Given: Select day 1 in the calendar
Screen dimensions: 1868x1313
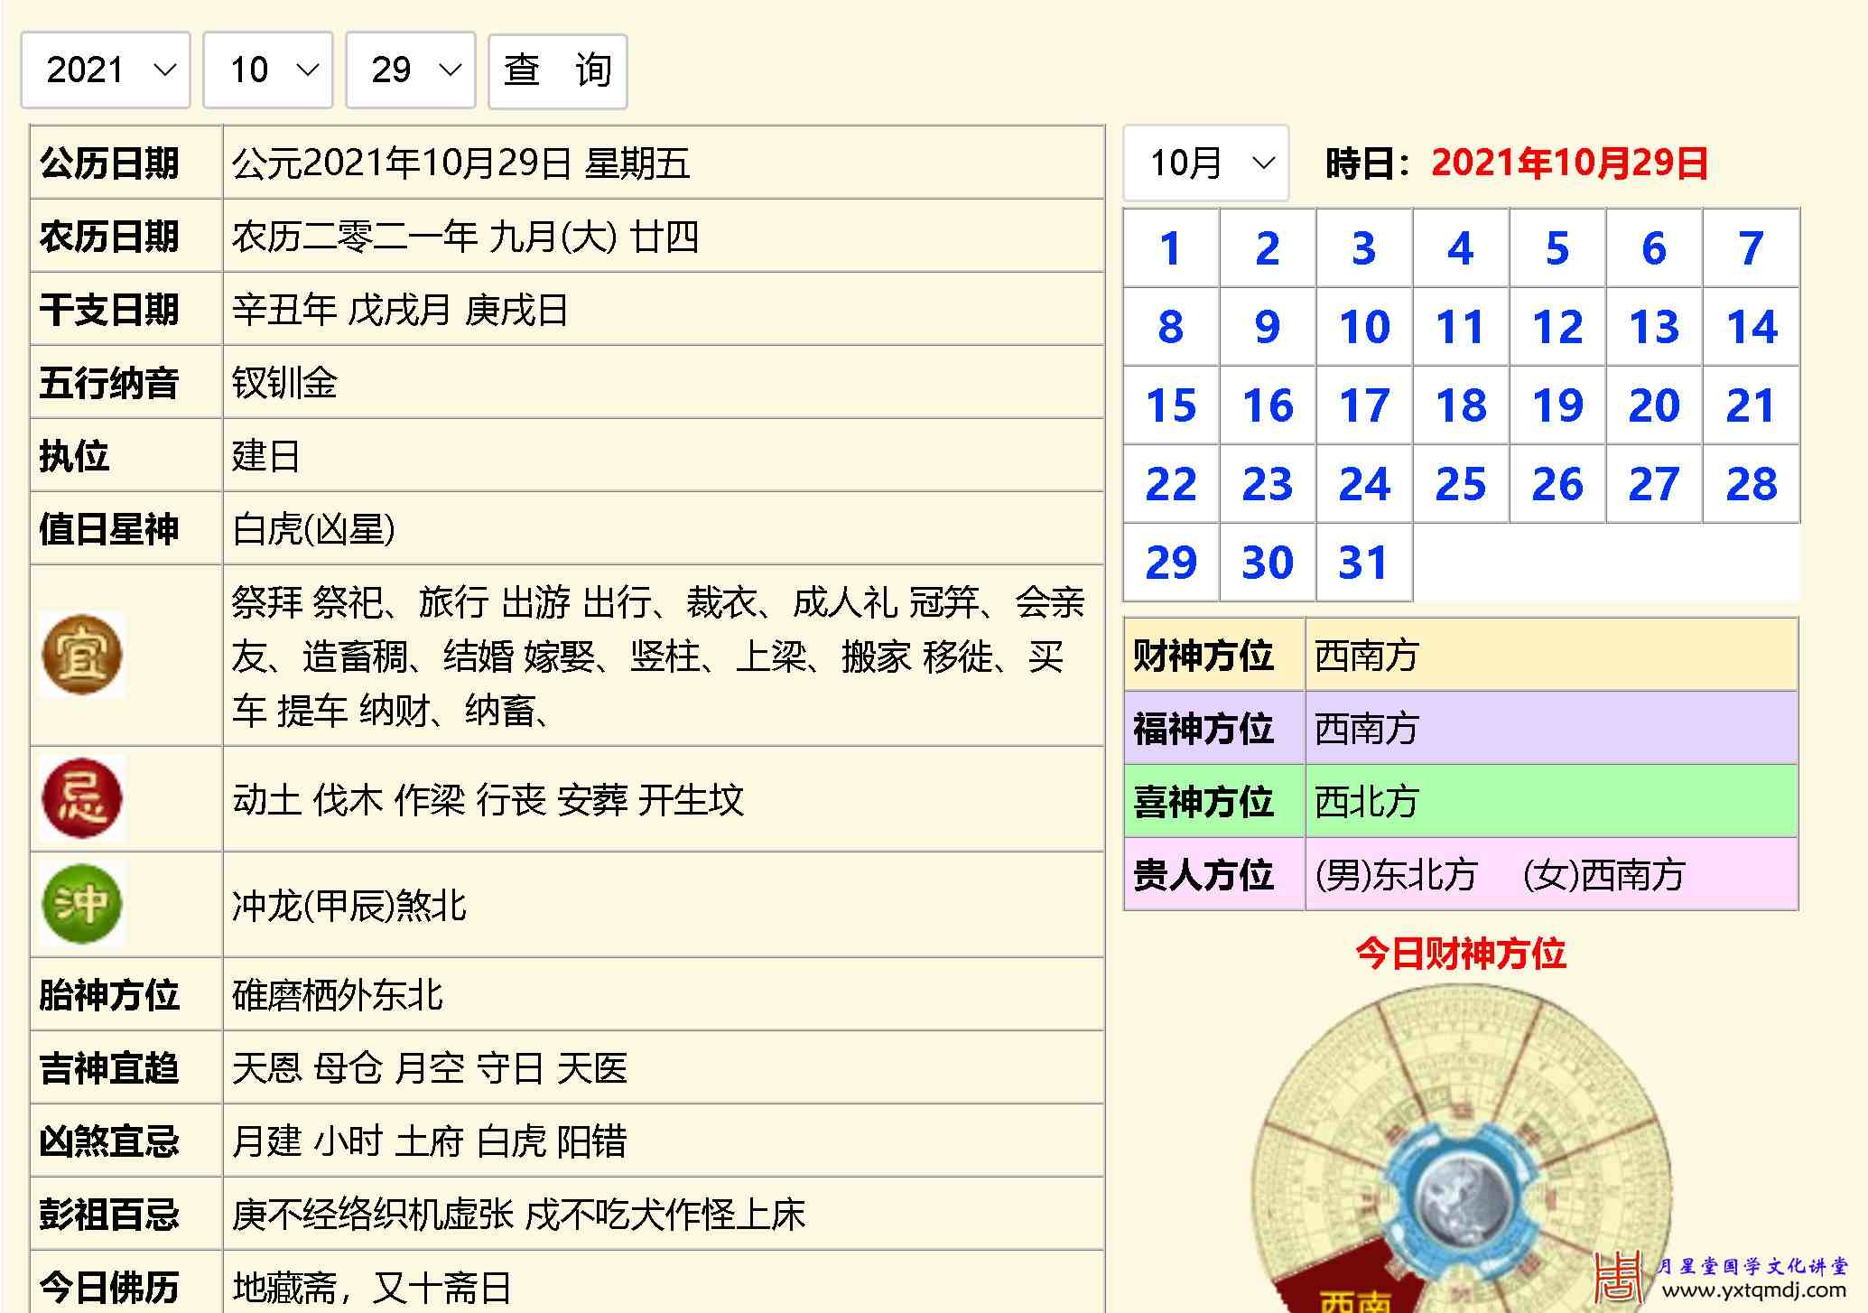Looking at the screenshot, I should click(1171, 248).
